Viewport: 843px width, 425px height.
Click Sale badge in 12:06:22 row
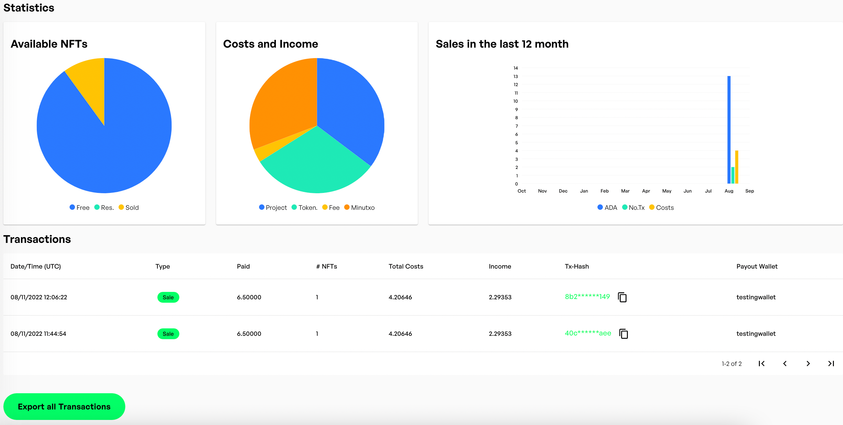(168, 297)
